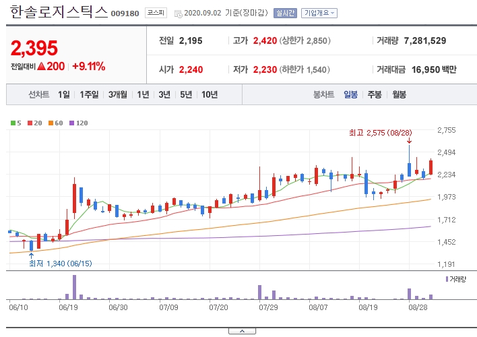The width and height of the screenshot is (477, 337).
Task: Switch to the 주봉 weekly candle chart
Action: (x=375, y=94)
